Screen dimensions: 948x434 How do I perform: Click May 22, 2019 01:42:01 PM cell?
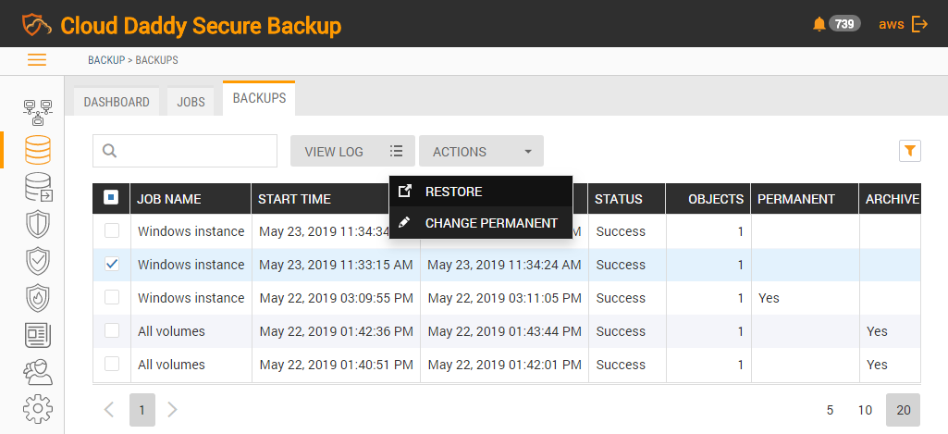(505, 365)
